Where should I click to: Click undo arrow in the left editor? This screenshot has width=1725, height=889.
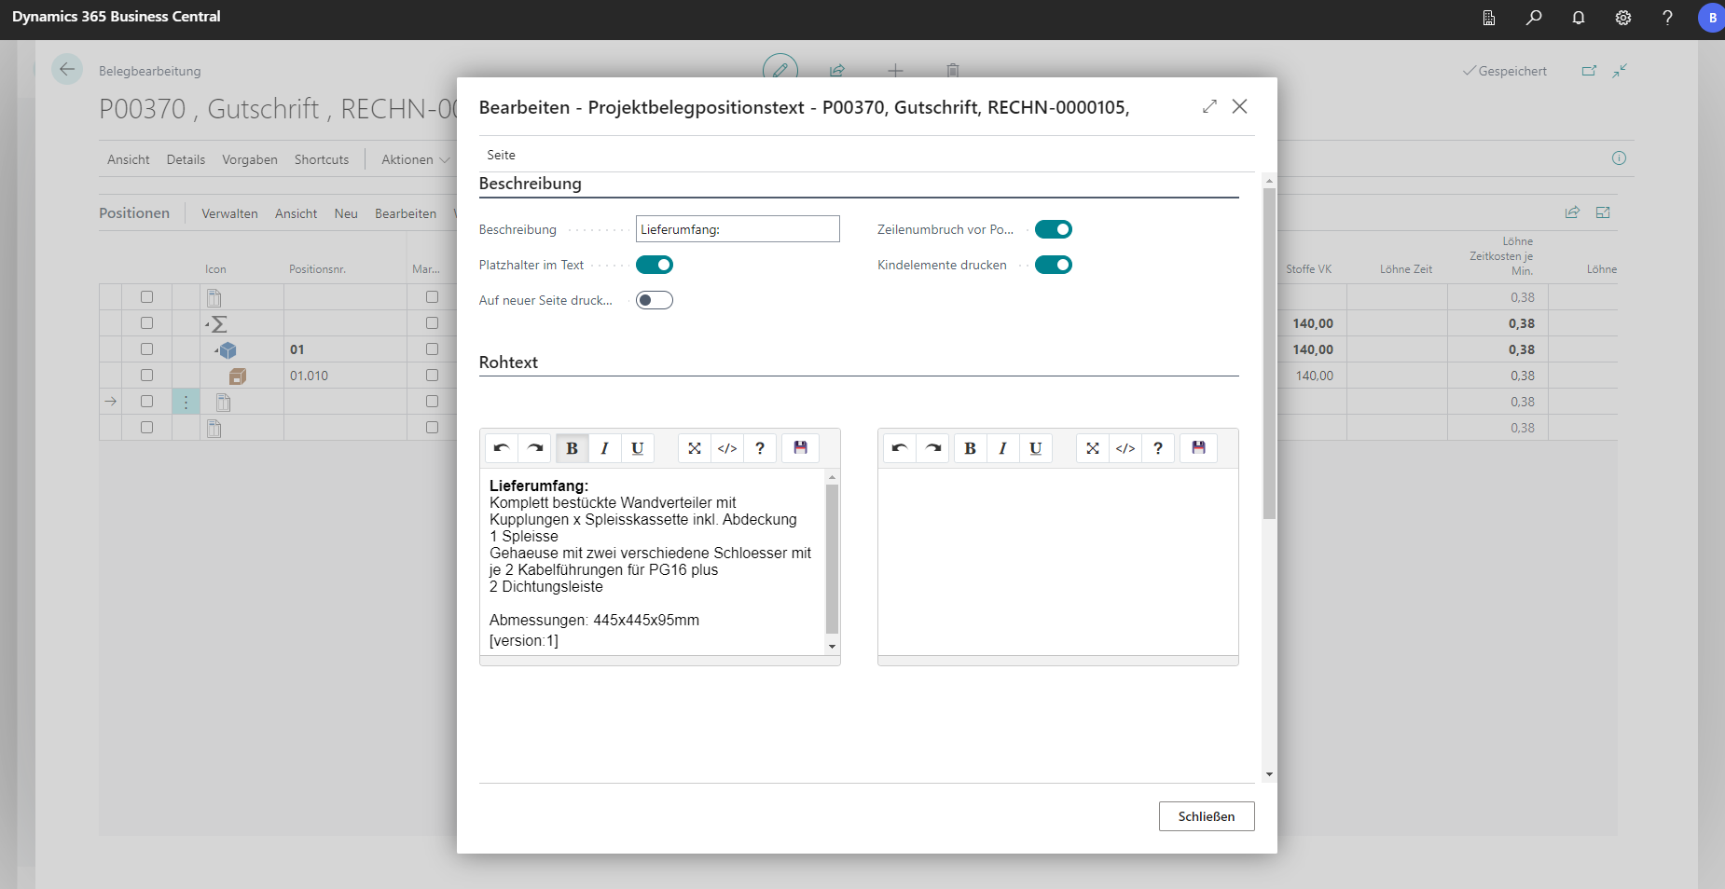(502, 448)
